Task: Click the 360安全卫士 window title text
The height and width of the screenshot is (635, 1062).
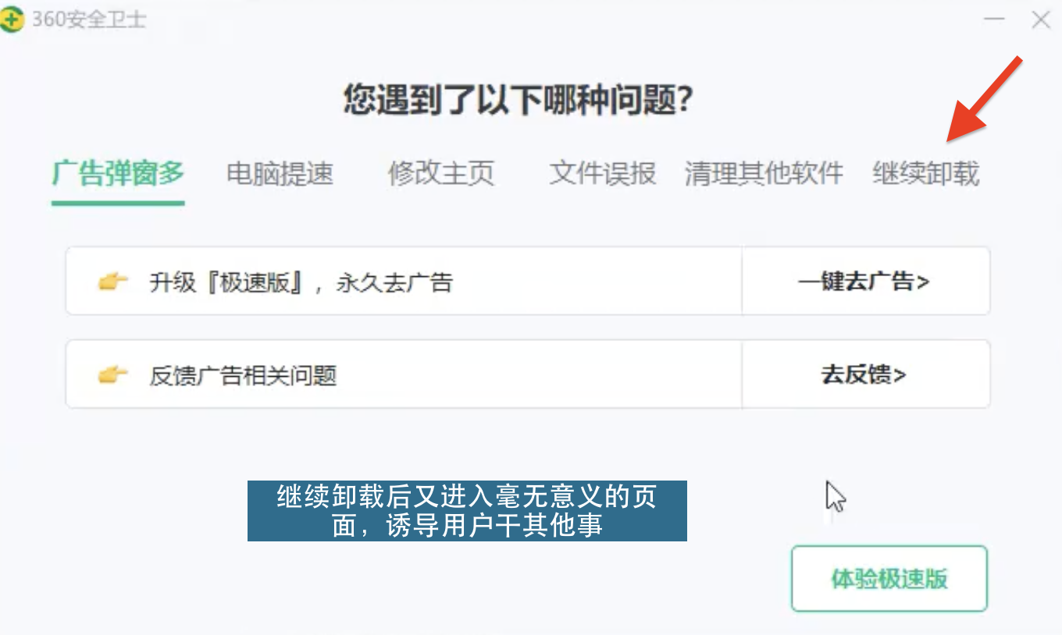Action: tap(88, 20)
